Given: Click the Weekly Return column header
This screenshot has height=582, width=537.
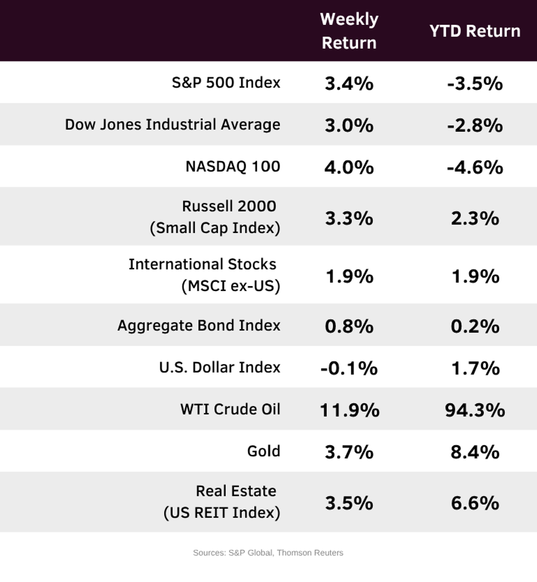Looking at the screenshot, I should click(349, 31).
